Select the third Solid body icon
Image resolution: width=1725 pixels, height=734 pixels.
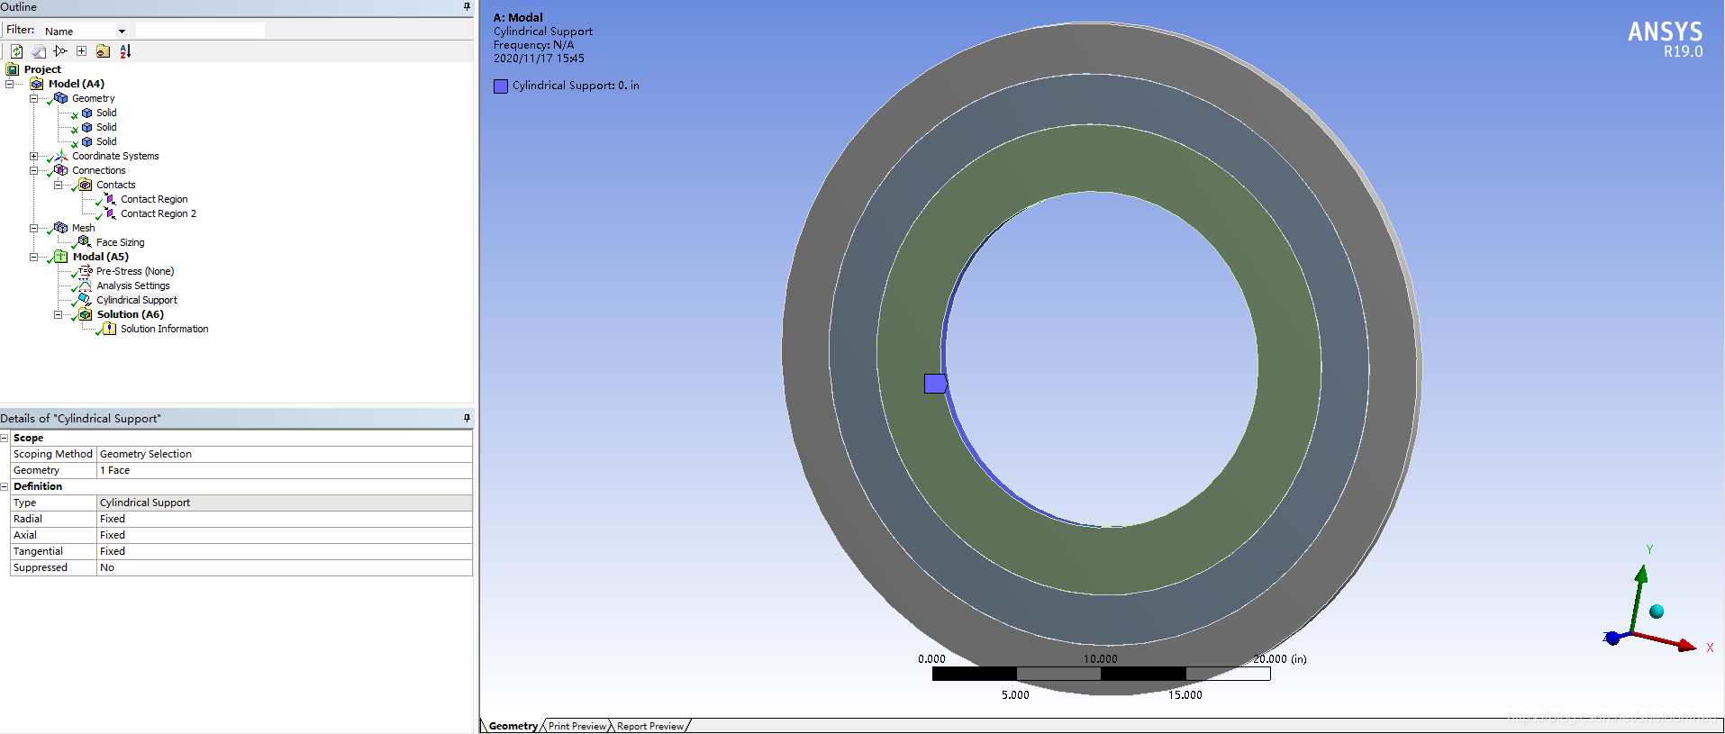[86, 141]
